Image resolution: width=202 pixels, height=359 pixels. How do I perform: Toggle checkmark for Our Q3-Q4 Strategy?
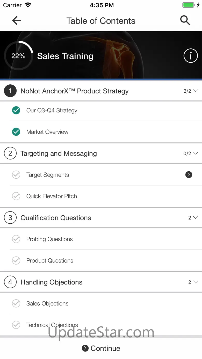point(16,111)
